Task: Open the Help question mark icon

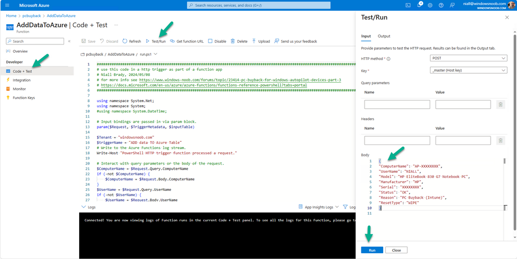Action: click(x=441, y=5)
